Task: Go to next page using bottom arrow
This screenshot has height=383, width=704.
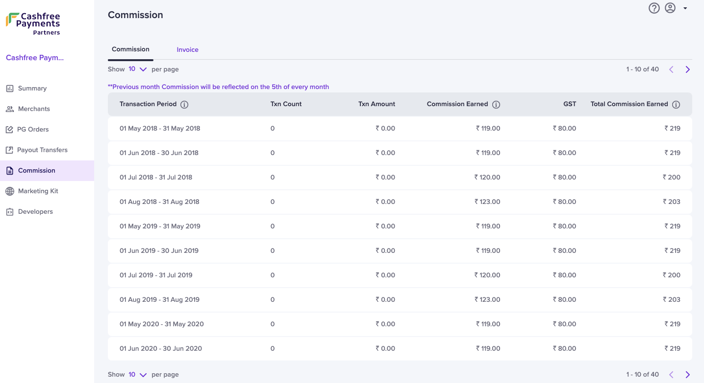Action: [687, 375]
